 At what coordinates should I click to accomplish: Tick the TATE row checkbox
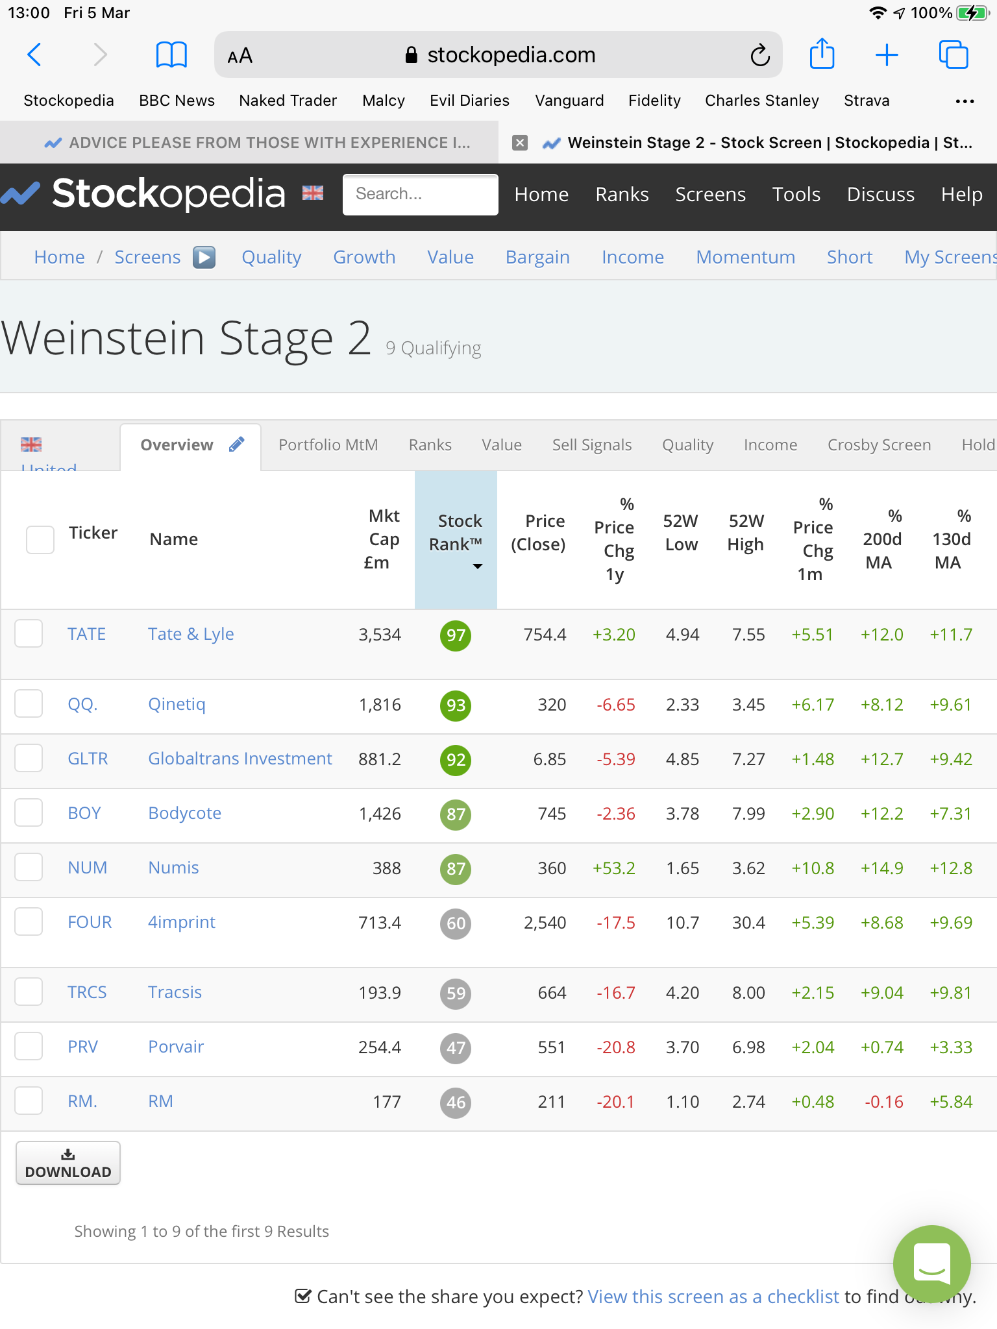pyautogui.click(x=29, y=633)
